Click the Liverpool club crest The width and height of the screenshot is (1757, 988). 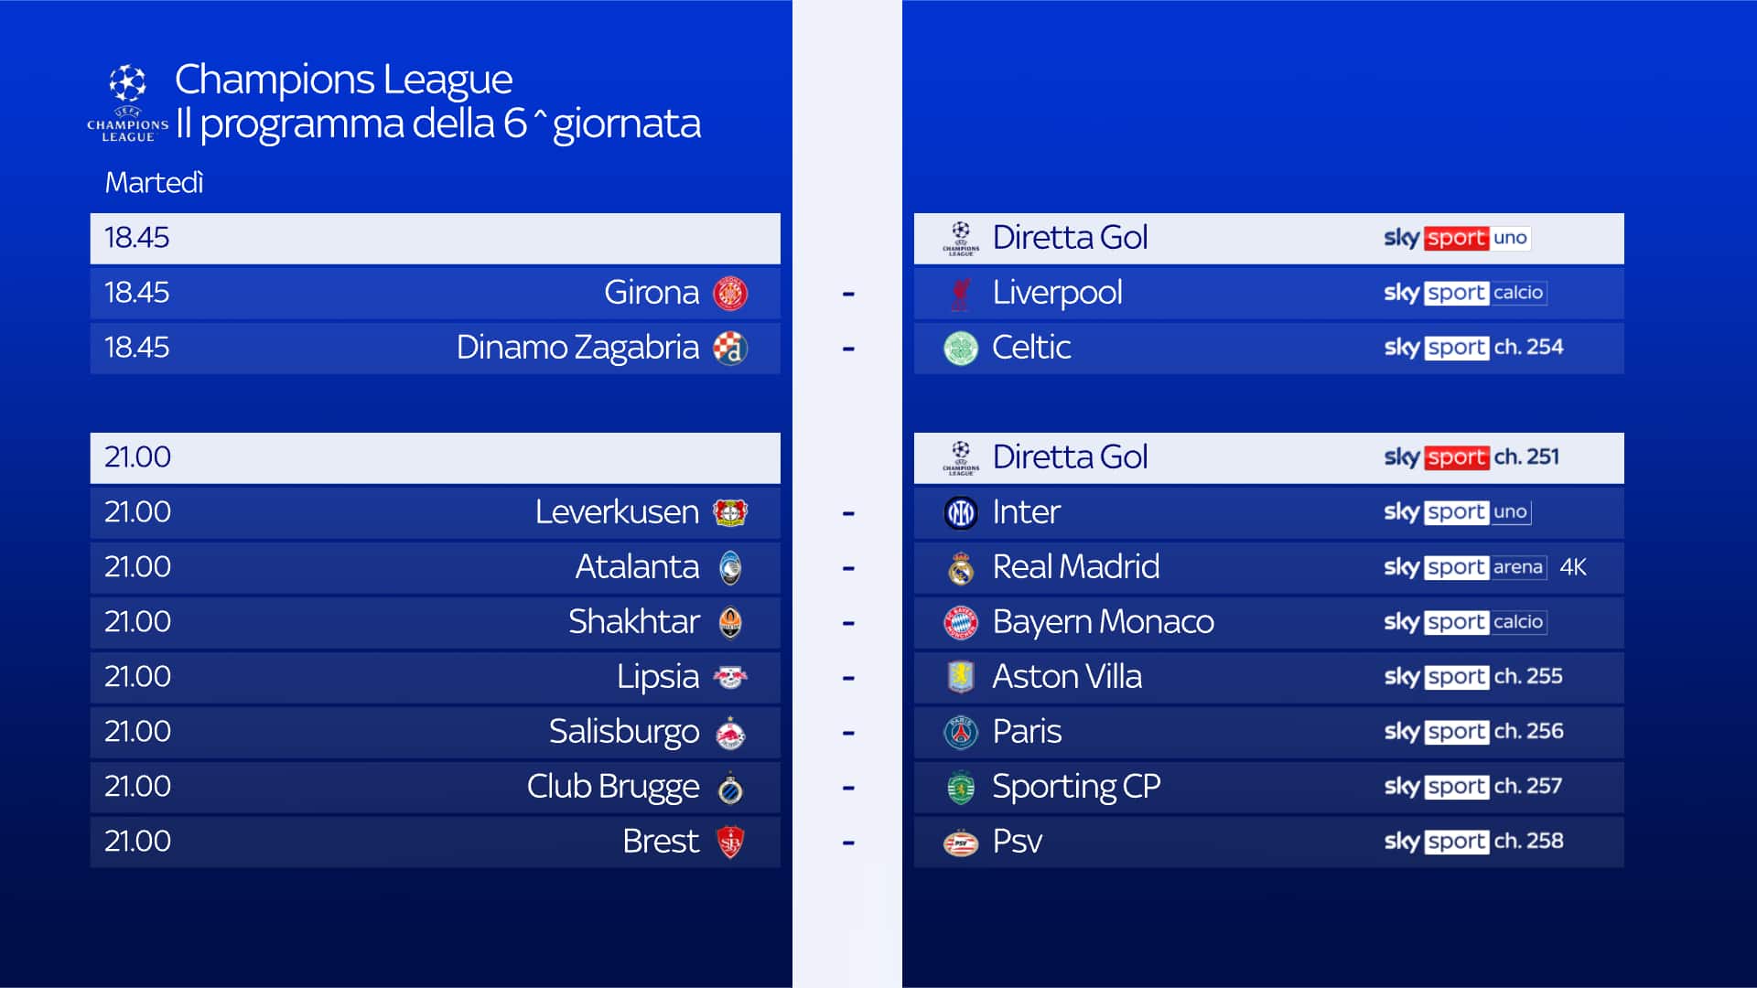point(960,293)
